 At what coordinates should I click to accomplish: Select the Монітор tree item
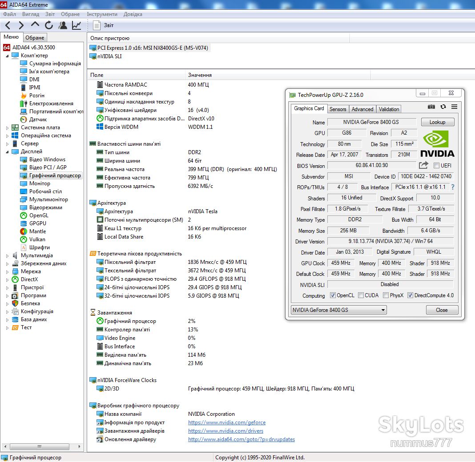click(35, 183)
